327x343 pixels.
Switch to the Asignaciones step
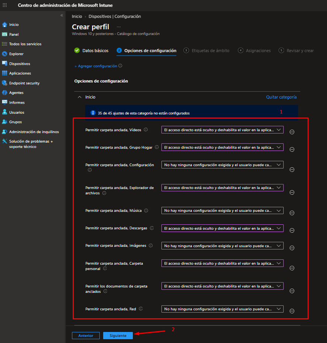(x=254, y=51)
